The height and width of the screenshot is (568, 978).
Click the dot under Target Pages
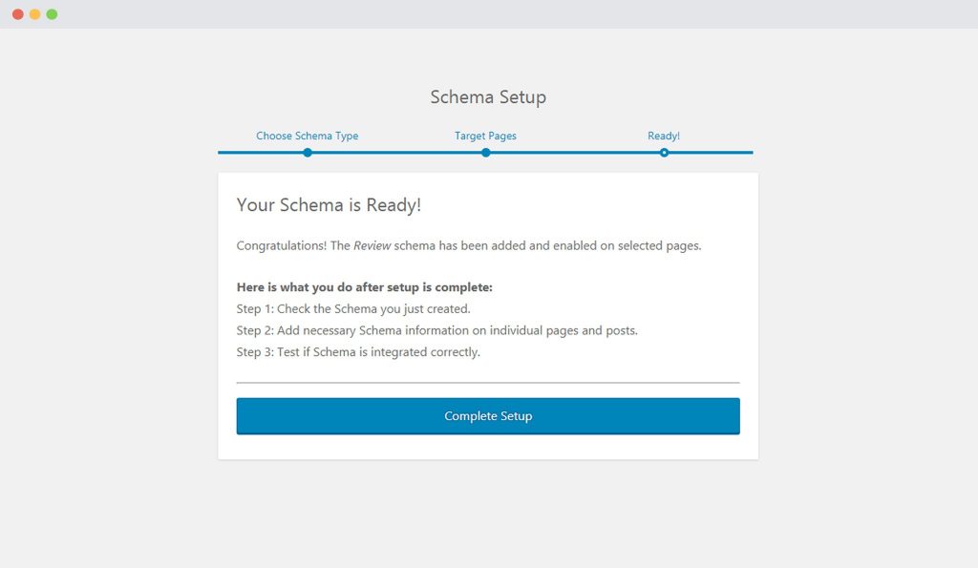pyautogui.click(x=486, y=153)
